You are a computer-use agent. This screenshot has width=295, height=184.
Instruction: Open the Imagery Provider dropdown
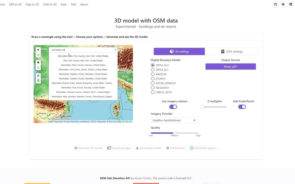pyautogui.click(x=174, y=120)
